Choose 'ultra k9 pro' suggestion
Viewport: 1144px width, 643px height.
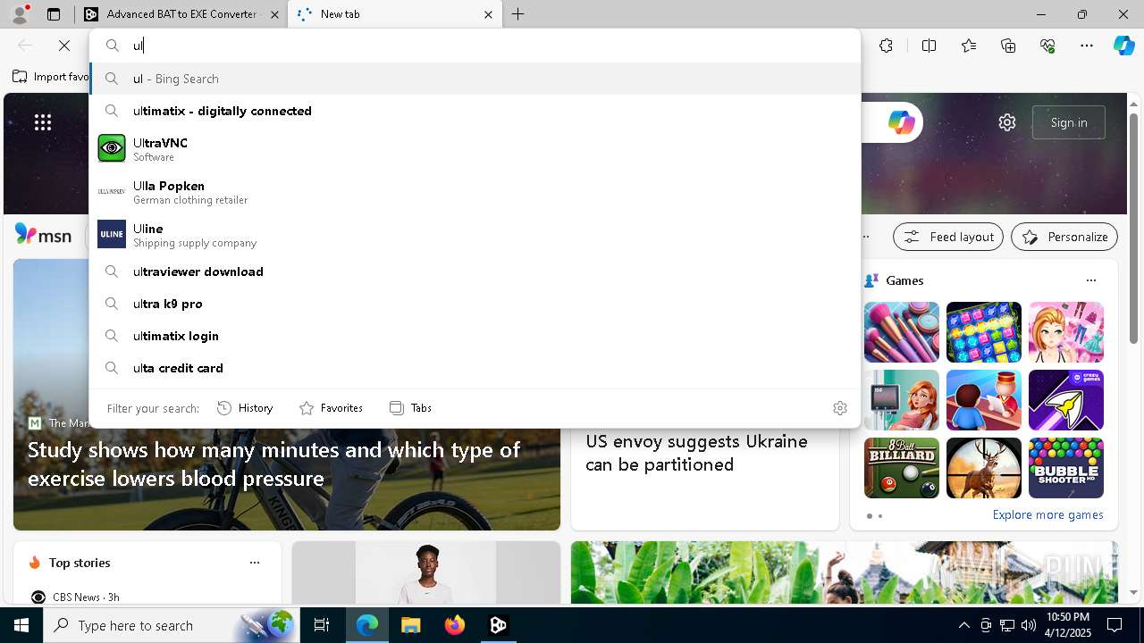click(475, 304)
